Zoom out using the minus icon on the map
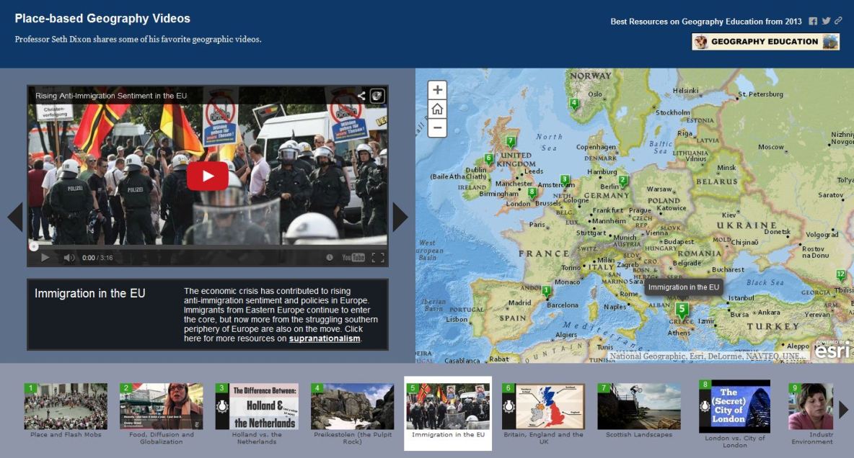 [437, 127]
